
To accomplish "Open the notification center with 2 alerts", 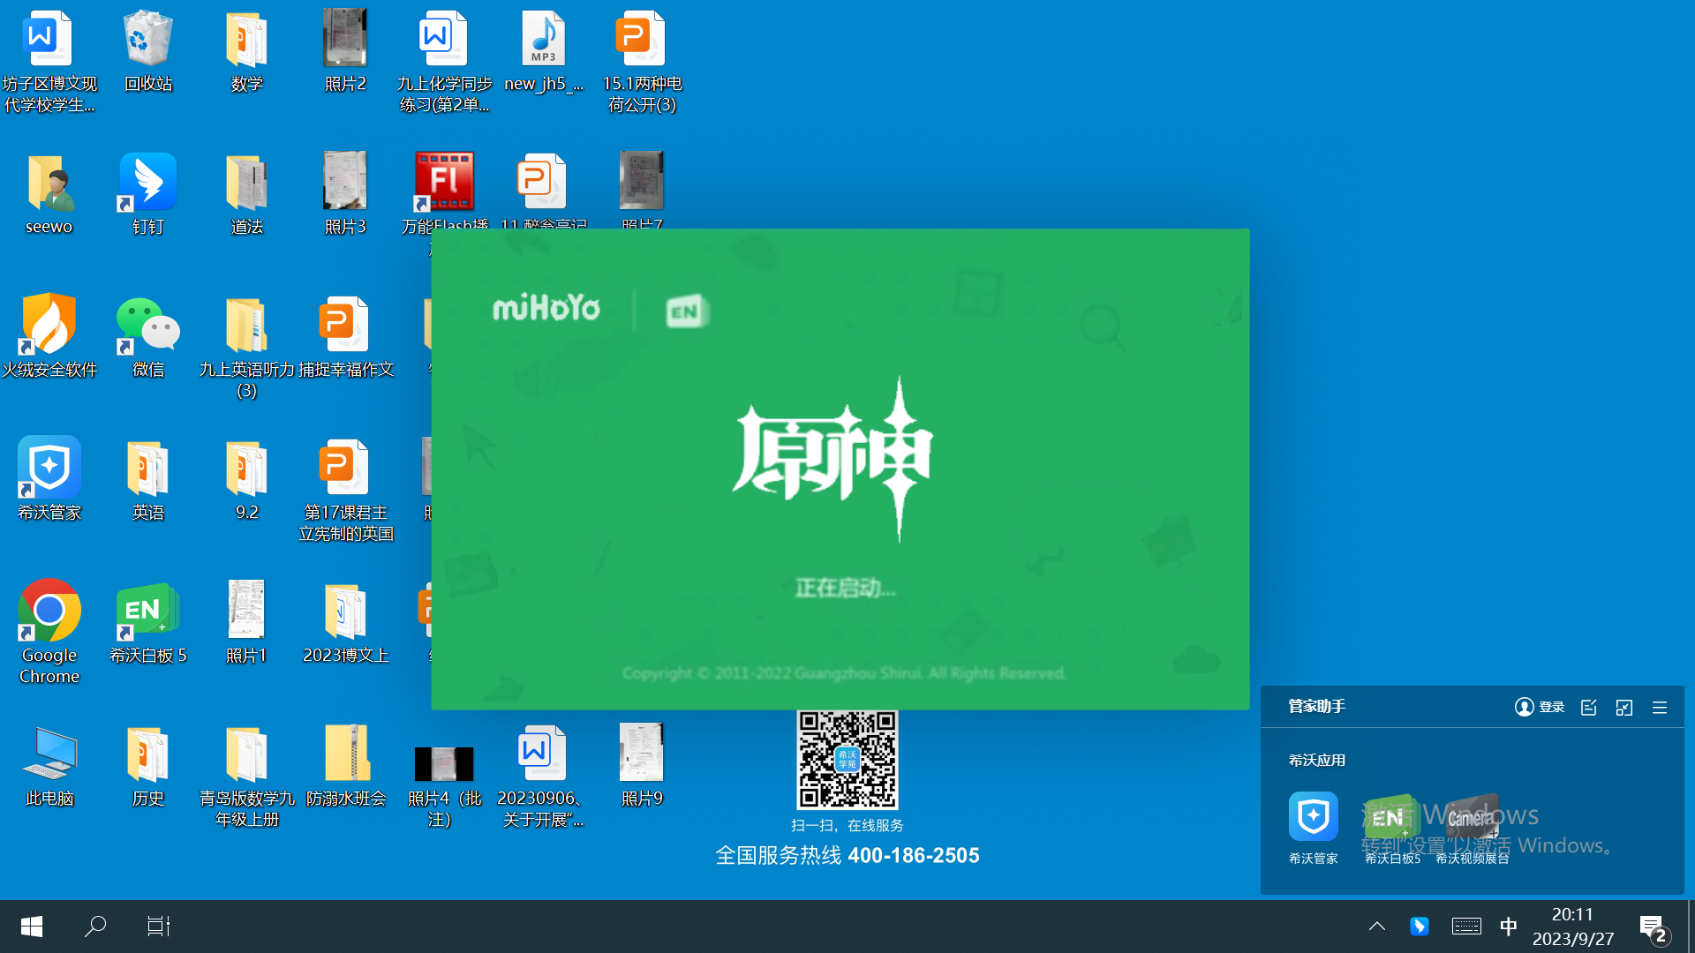I will [1654, 927].
